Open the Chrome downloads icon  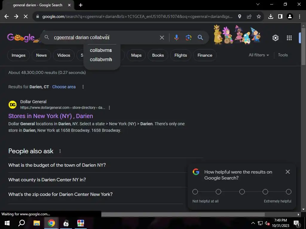[x=271, y=17]
